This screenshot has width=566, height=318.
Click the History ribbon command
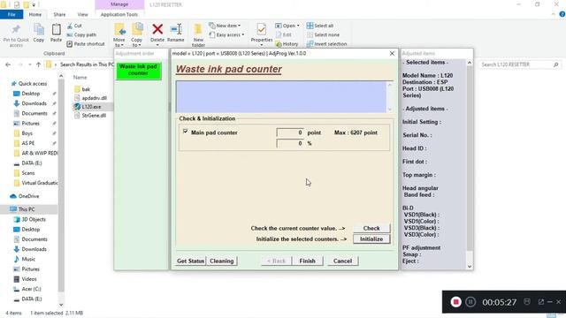tap(287, 44)
